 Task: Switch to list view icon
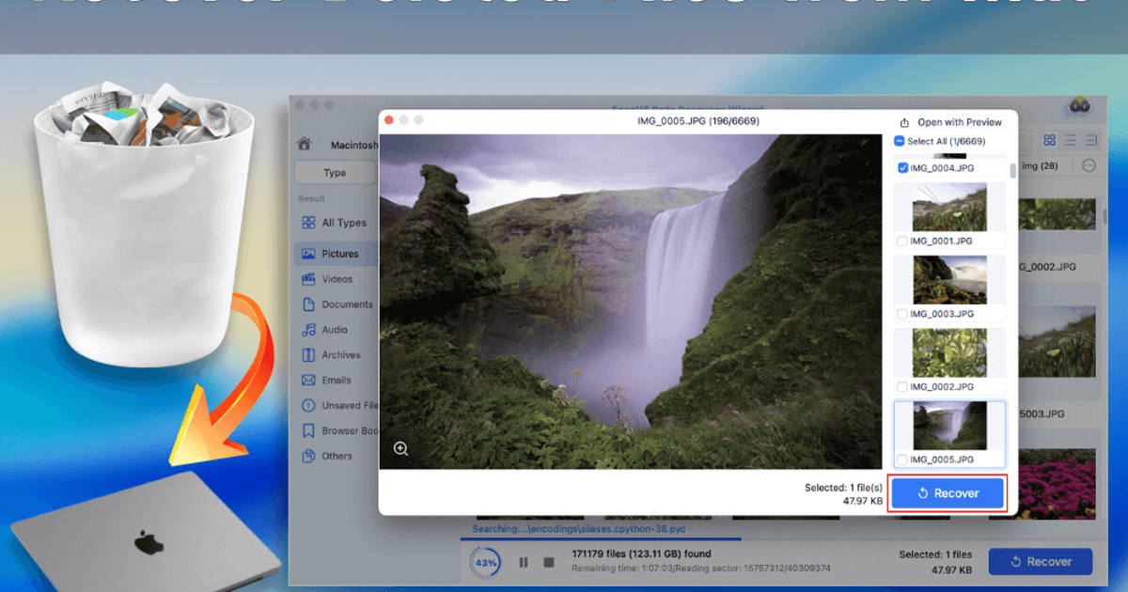(1071, 141)
